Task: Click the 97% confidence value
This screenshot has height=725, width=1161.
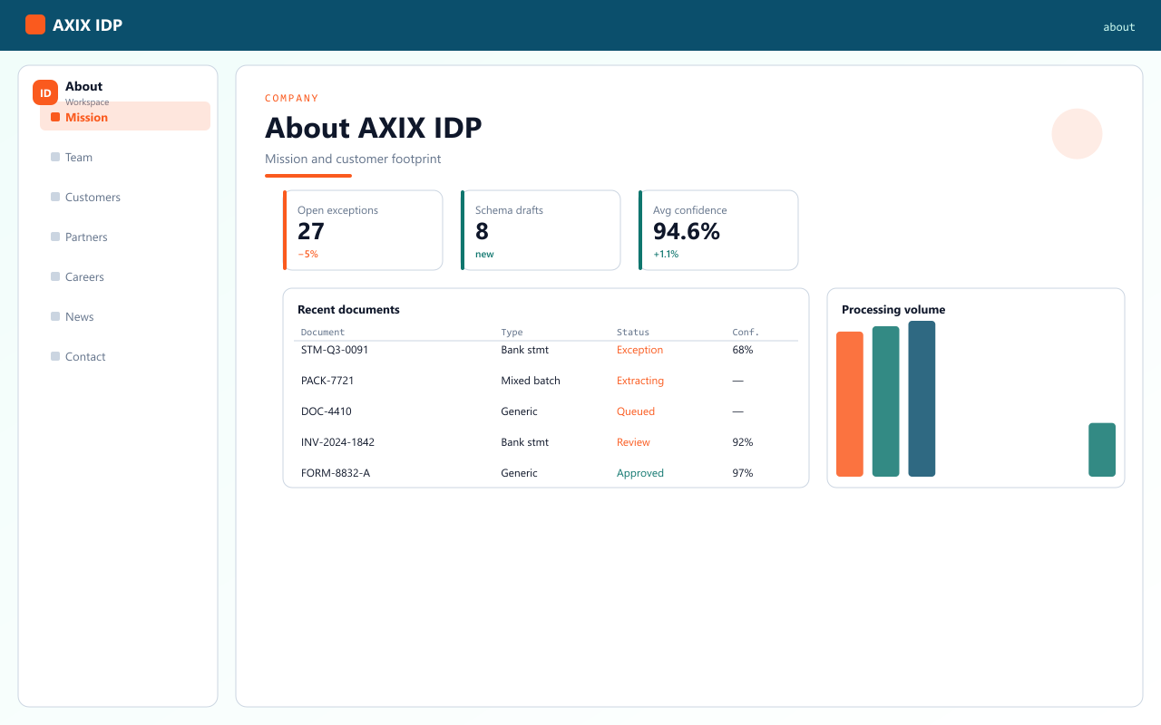Action: point(743,473)
